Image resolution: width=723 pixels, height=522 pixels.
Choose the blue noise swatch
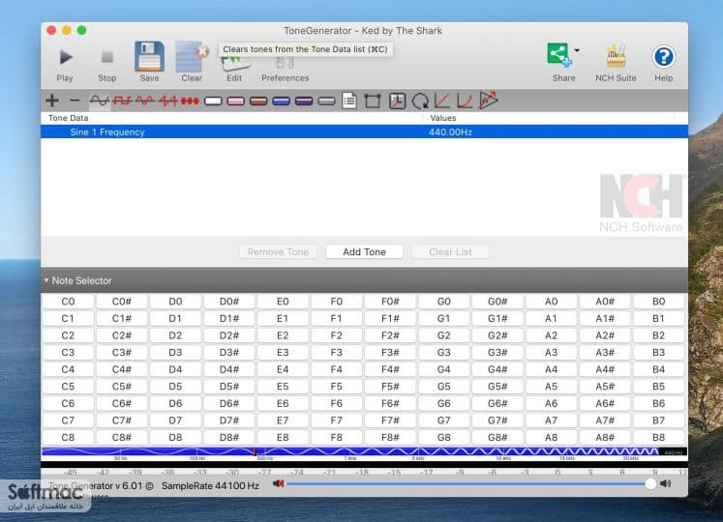point(281,101)
